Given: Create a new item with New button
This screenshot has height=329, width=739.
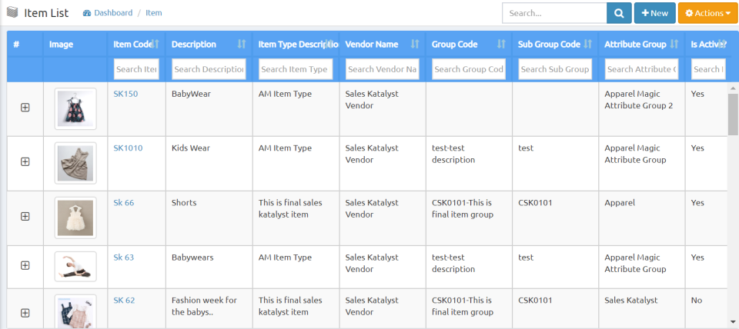Looking at the screenshot, I should (x=654, y=13).
